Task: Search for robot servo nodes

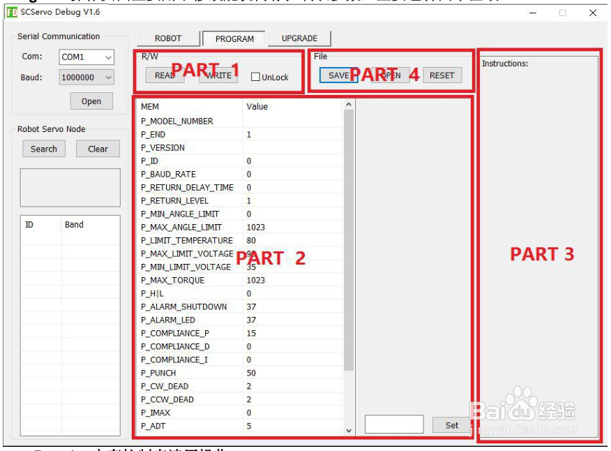Action: [44, 149]
